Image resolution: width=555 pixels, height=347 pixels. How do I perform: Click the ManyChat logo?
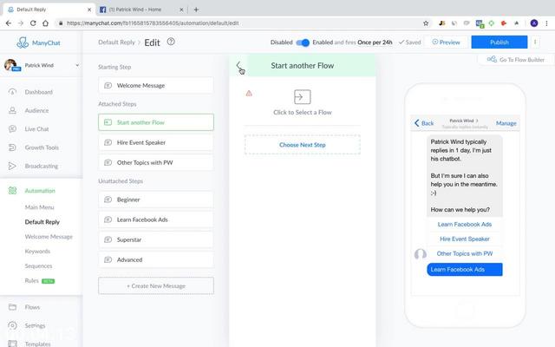point(38,43)
